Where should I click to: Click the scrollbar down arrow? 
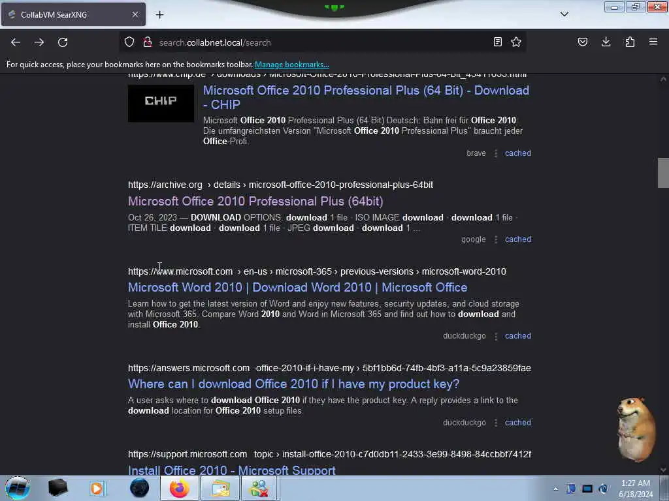pos(663,470)
